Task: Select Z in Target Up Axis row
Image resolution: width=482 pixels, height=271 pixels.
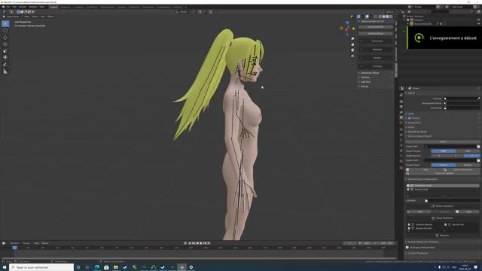Action: point(472,156)
